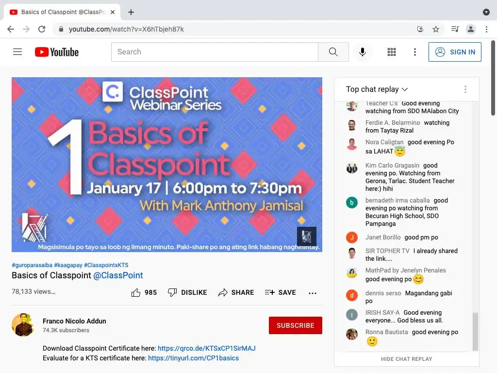Select the Basics of Classpoint browser tab
Viewport: 497px width, 373px height.
(x=62, y=12)
